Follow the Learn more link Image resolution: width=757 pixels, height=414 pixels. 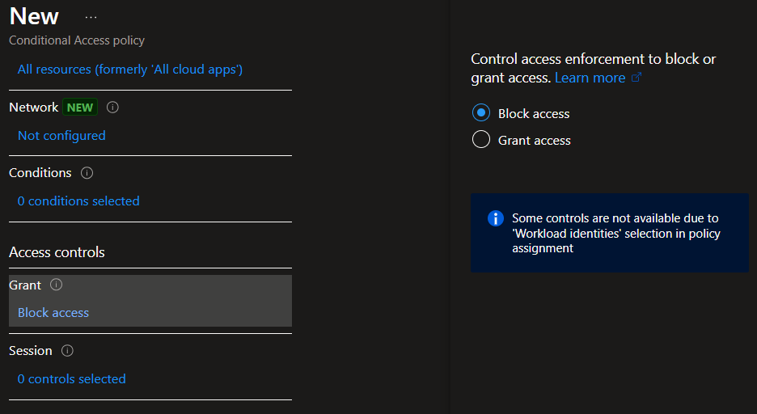pyautogui.click(x=590, y=78)
